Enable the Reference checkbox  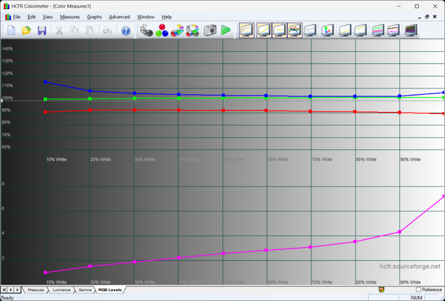pyautogui.click(x=418, y=289)
